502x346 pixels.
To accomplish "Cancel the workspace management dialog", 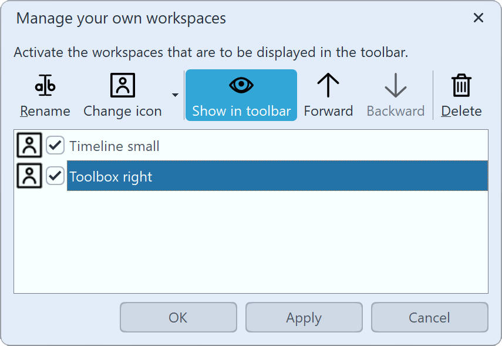I will click(429, 317).
